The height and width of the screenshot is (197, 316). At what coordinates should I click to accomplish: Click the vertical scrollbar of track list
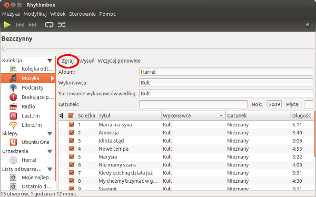point(315,134)
